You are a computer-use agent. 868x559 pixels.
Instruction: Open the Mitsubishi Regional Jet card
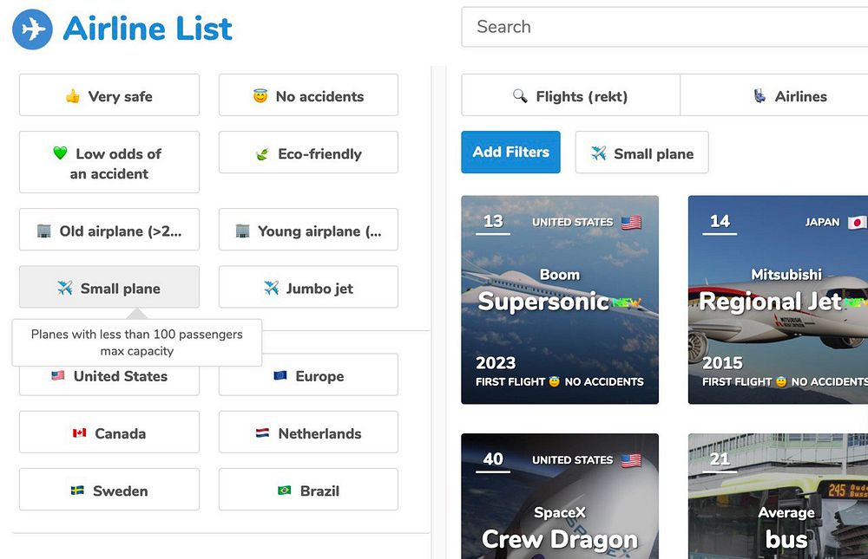778,300
